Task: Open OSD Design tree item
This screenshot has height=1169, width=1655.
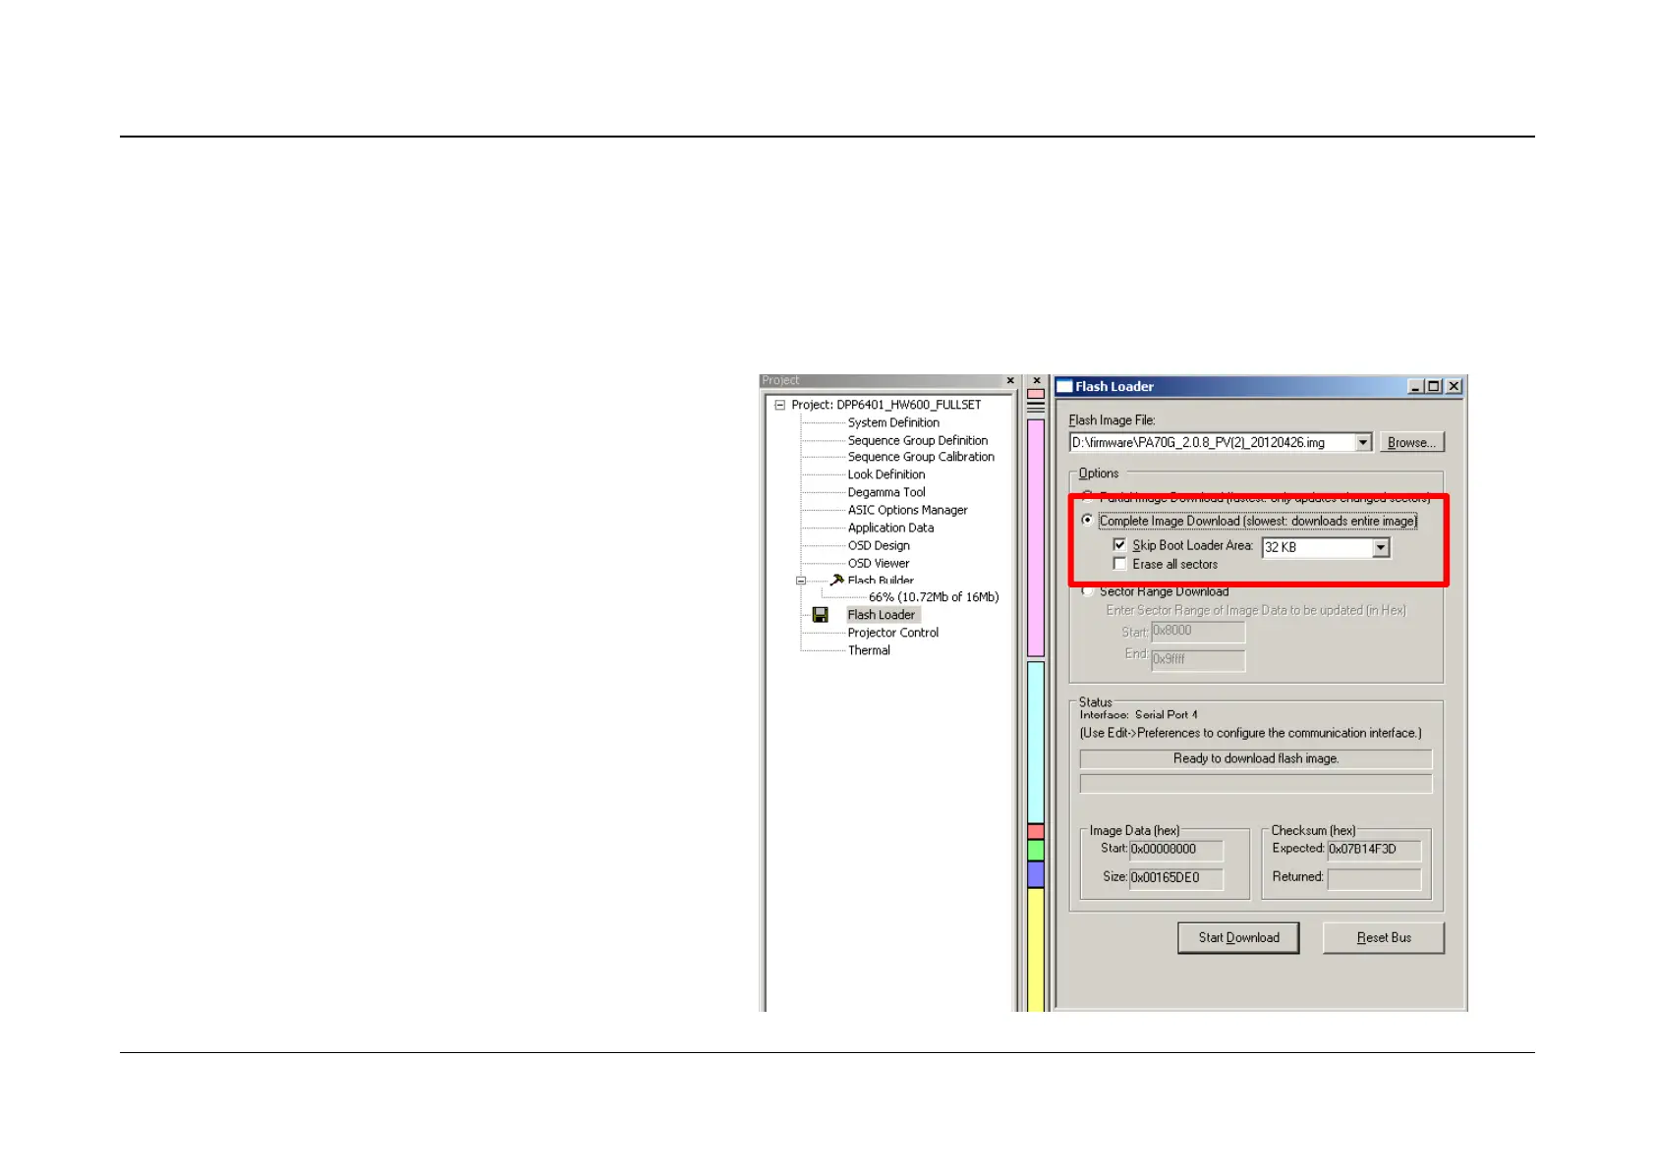Action: tap(879, 545)
